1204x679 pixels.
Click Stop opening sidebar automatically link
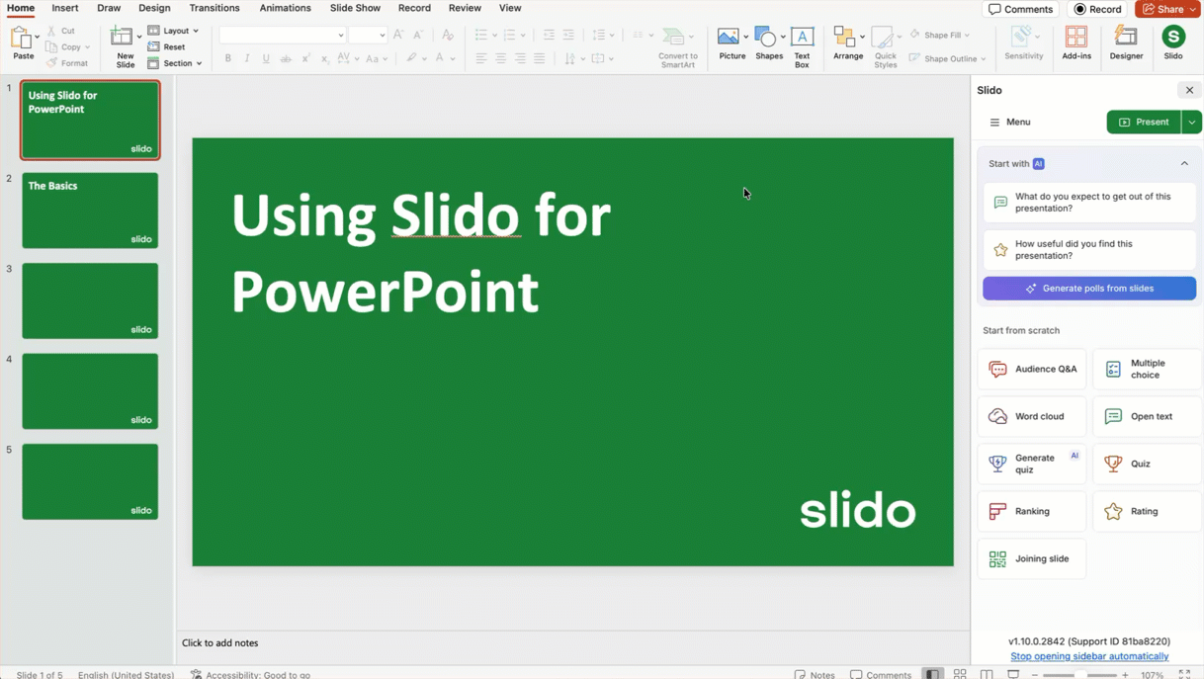(x=1089, y=656)
